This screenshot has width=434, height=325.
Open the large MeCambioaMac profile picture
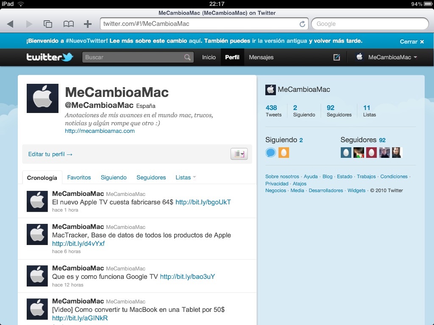[42, 98]
